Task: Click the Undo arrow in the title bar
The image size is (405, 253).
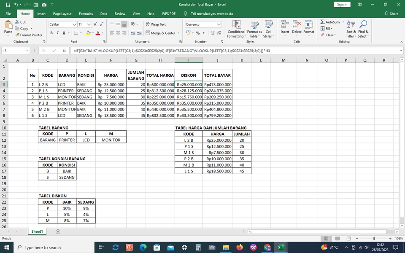Action: (16, 4)
